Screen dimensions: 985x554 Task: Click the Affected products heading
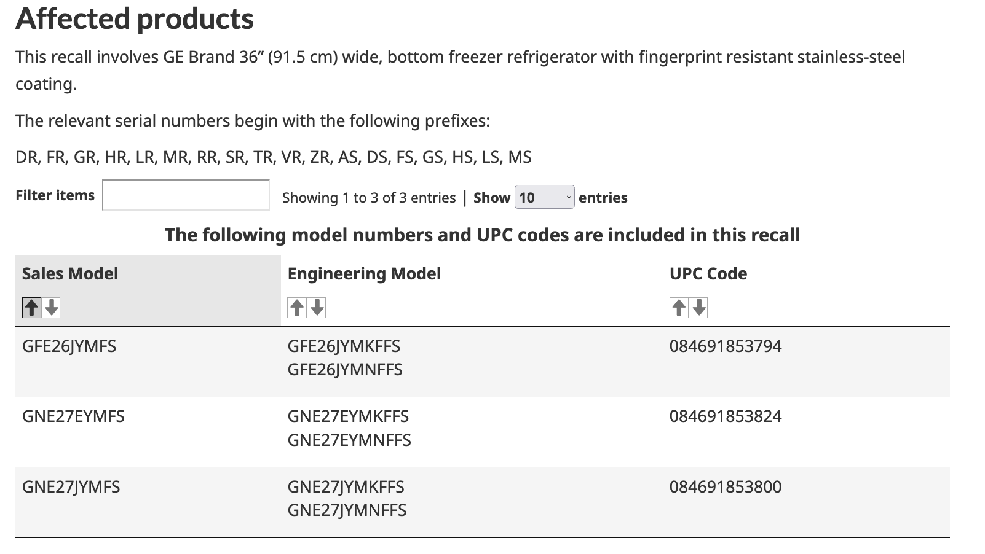coord(135,18)
